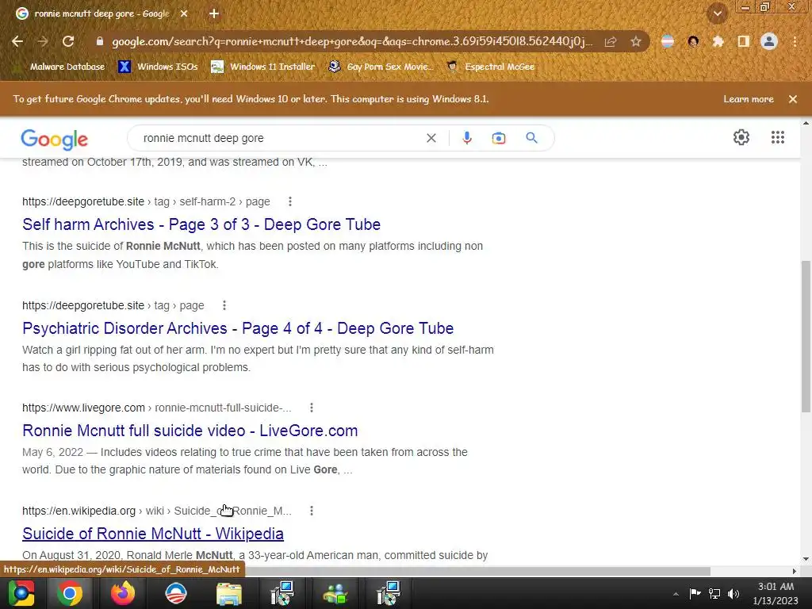
Task: Submit search with magnifying glass icon
Action: [531, 138]
